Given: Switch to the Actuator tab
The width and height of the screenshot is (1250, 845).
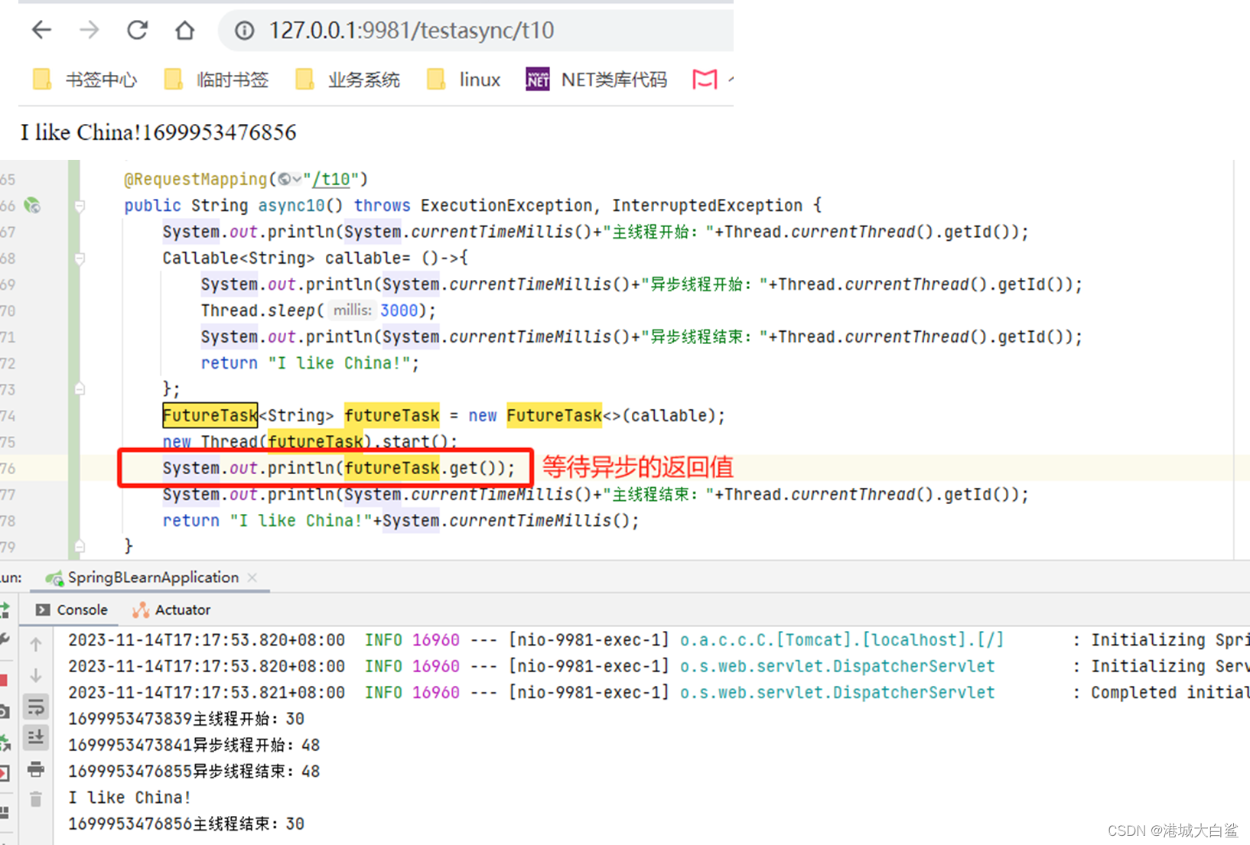Looking at the screenshot, I should pos(181,609).
